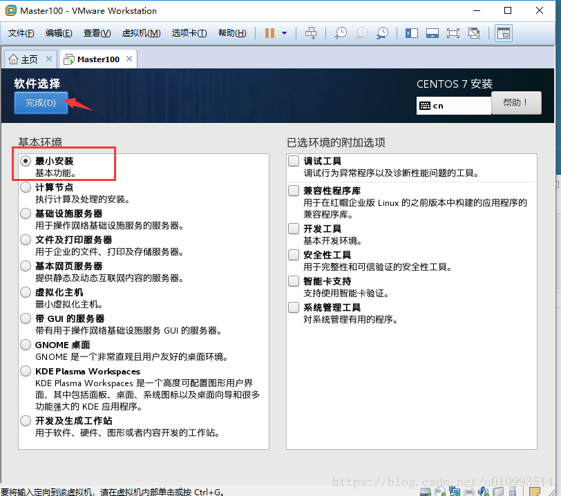
Task: Select the KDE Plasma Workspaces radio button
Action: 26,371
